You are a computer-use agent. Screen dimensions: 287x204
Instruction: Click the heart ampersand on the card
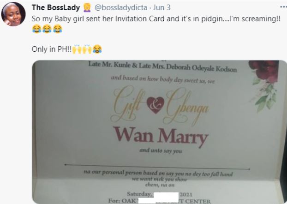(x=155, y=105)
